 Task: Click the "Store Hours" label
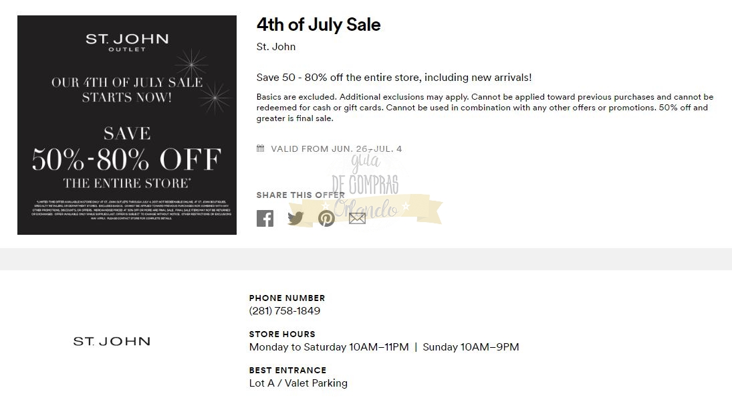[x=282, y=334]
